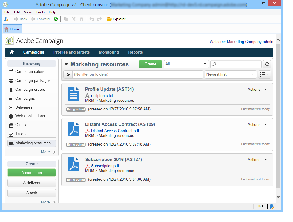Click scrollbar down arrow
The height and width of the screenshot is (222, 293).
278,196
